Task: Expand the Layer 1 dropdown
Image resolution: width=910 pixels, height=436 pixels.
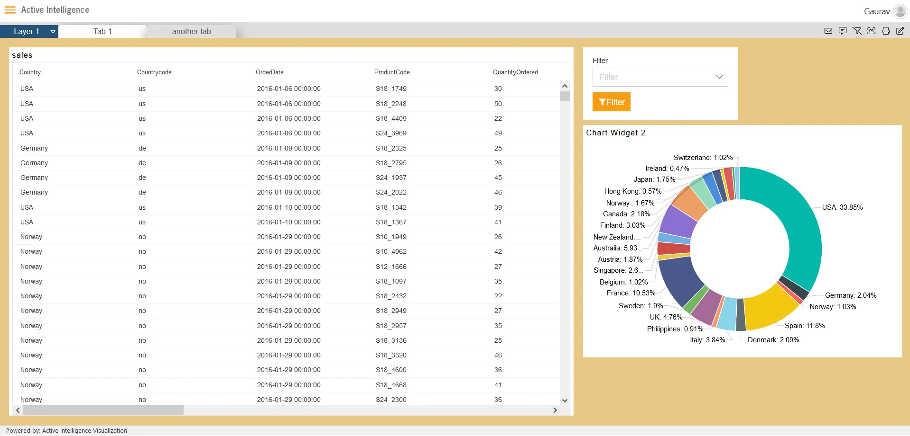Action: 53,32
